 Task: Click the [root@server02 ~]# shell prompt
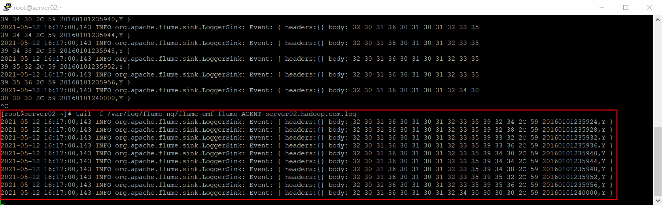click(x=36, y=114)
